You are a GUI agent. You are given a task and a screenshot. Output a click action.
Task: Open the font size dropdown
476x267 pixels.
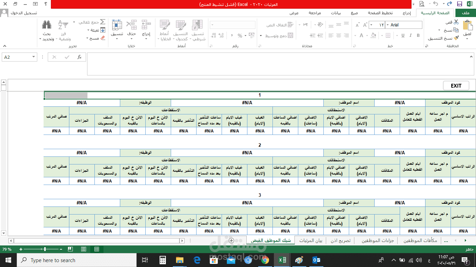tap(371, 25)
